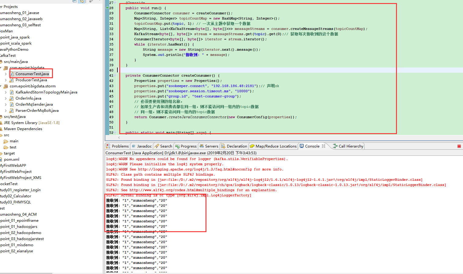The width and height of the screenshot is (463, 274).
Task: Collapse createConsumer method fold on line 41
Action: point(115,75)
